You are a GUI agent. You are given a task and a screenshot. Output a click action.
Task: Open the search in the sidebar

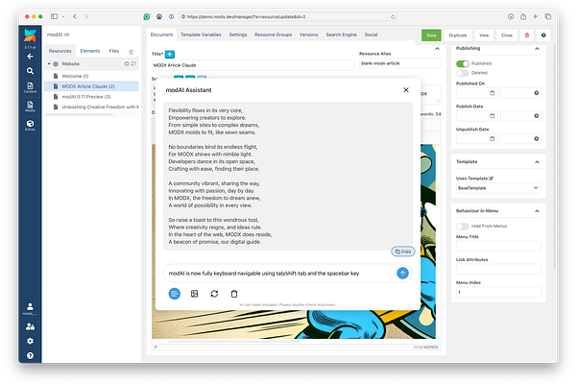tap(30, 71)
